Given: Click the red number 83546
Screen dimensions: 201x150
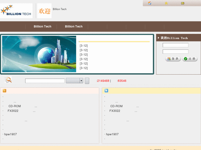Looking at the screenshot, I should 122,81.
